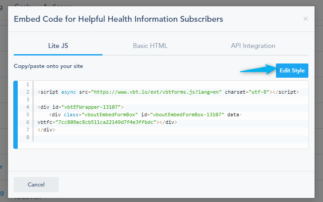Click the vbtforms.js script URL string
This screenshot has width=323, height=202.
pyautogui.click(x=156, y=92)
